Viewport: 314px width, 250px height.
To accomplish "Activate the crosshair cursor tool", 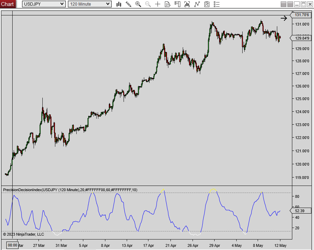I will (x=158, y=4).
